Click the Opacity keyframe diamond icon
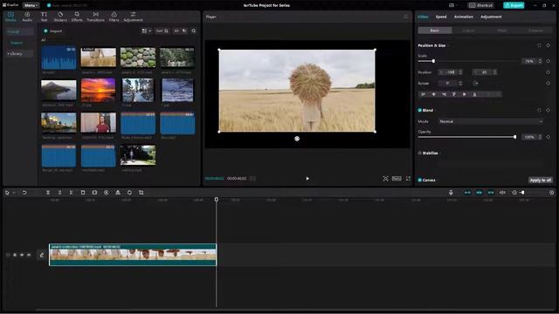The height and width of the screenshot is (314, 559). coord(549,137)
